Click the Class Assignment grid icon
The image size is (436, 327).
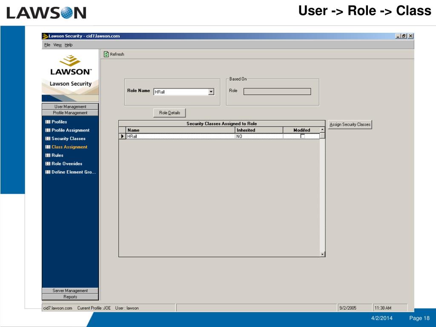(x=48, y=147)
